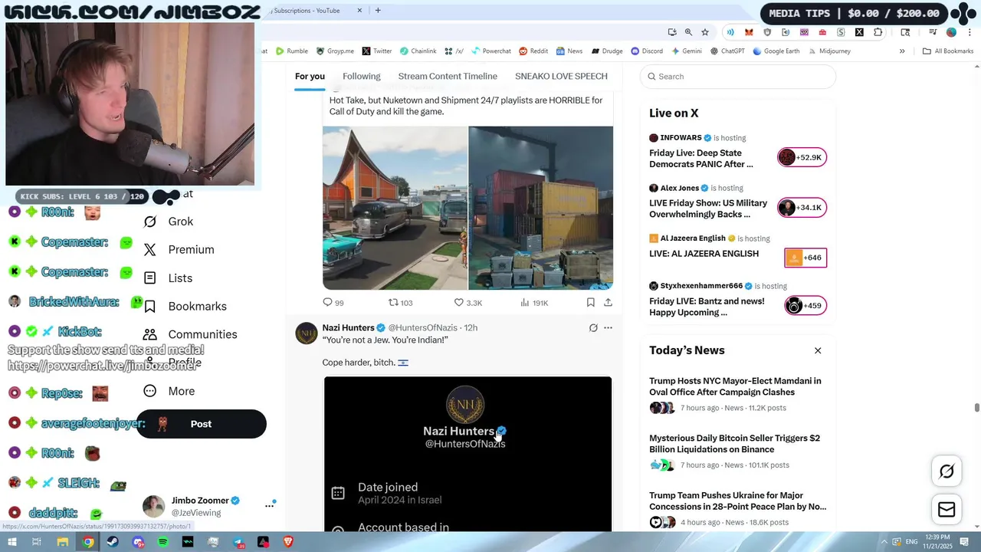Open the Lists sidebar icon

point(150,278)
